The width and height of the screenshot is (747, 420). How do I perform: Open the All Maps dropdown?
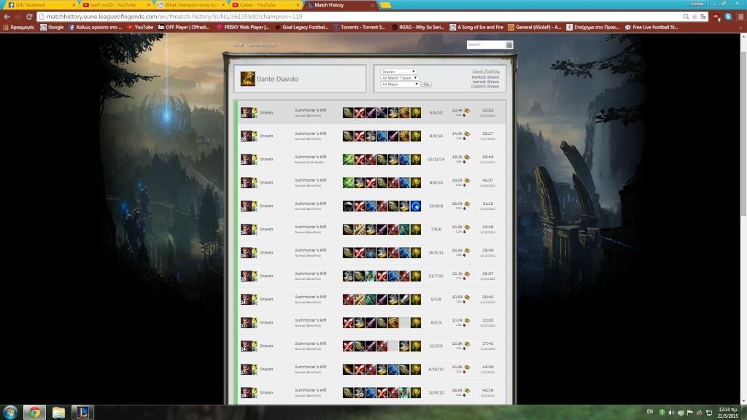pyautogui.click(x=400, y=84)
